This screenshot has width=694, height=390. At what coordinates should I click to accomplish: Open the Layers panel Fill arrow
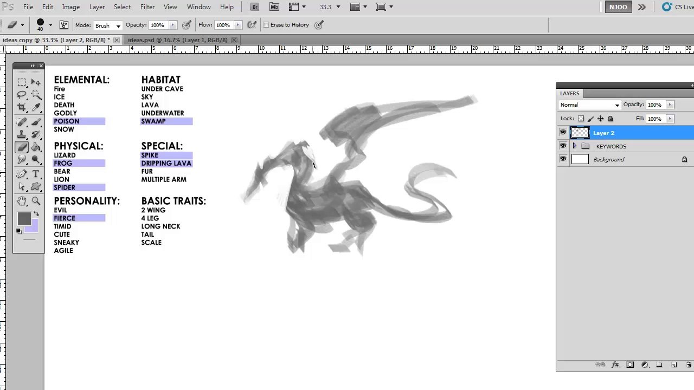pyautogui.click(x=670, y=119)
